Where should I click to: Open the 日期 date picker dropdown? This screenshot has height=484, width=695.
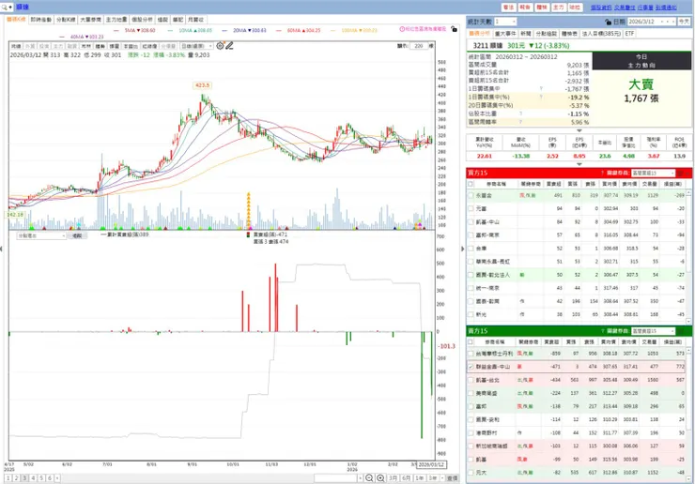coord(675,22)
